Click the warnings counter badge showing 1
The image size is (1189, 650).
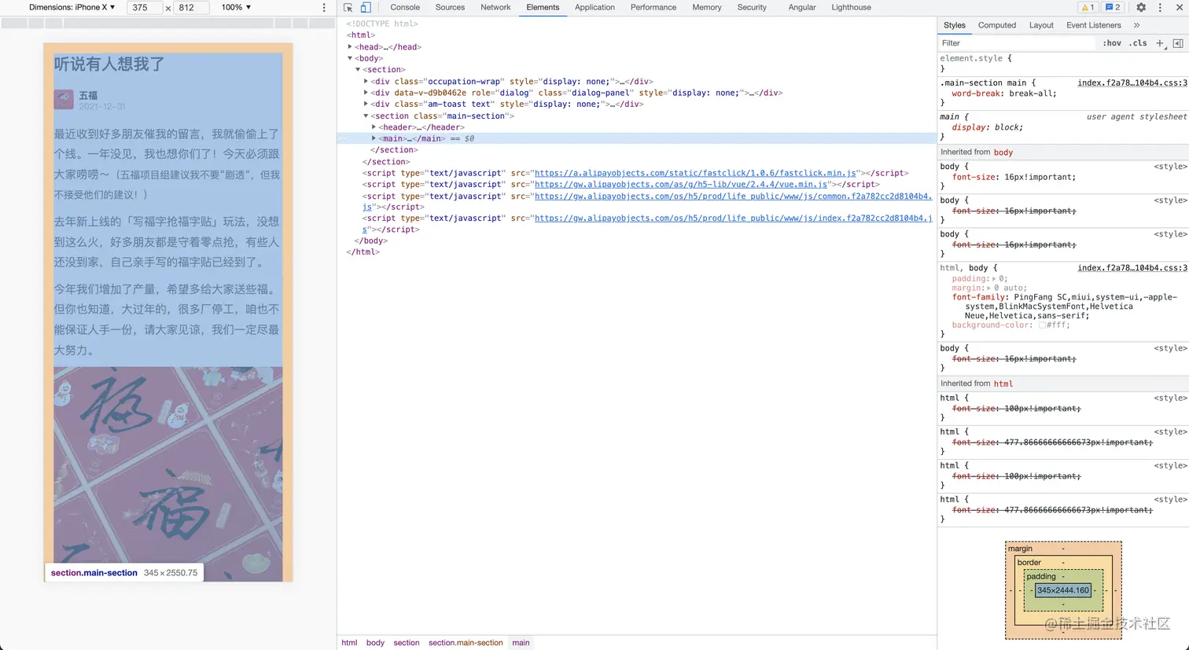coord(1088,8)
